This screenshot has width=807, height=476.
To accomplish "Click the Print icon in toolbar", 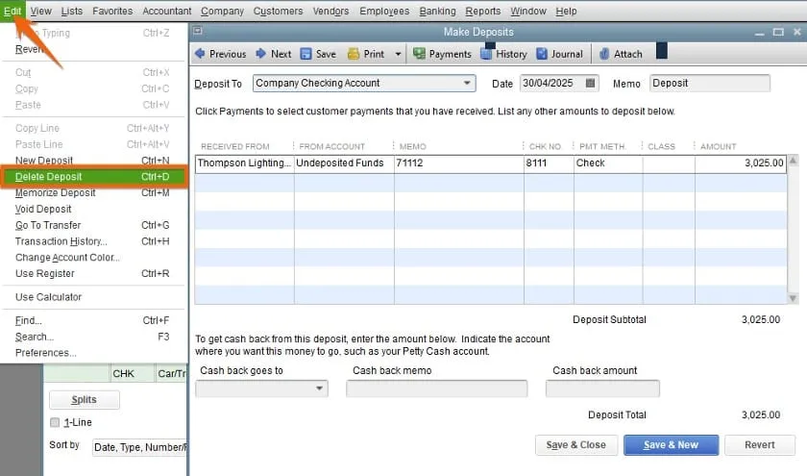I will [x=354, y=54].
